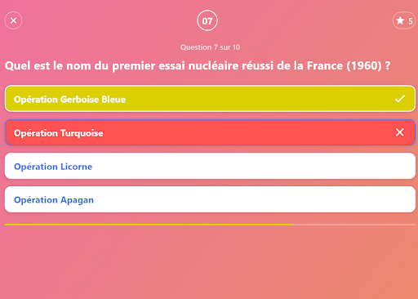Click the unfilled part of progress bar
This screenshot has width=418, height=299.
[354, 225]
